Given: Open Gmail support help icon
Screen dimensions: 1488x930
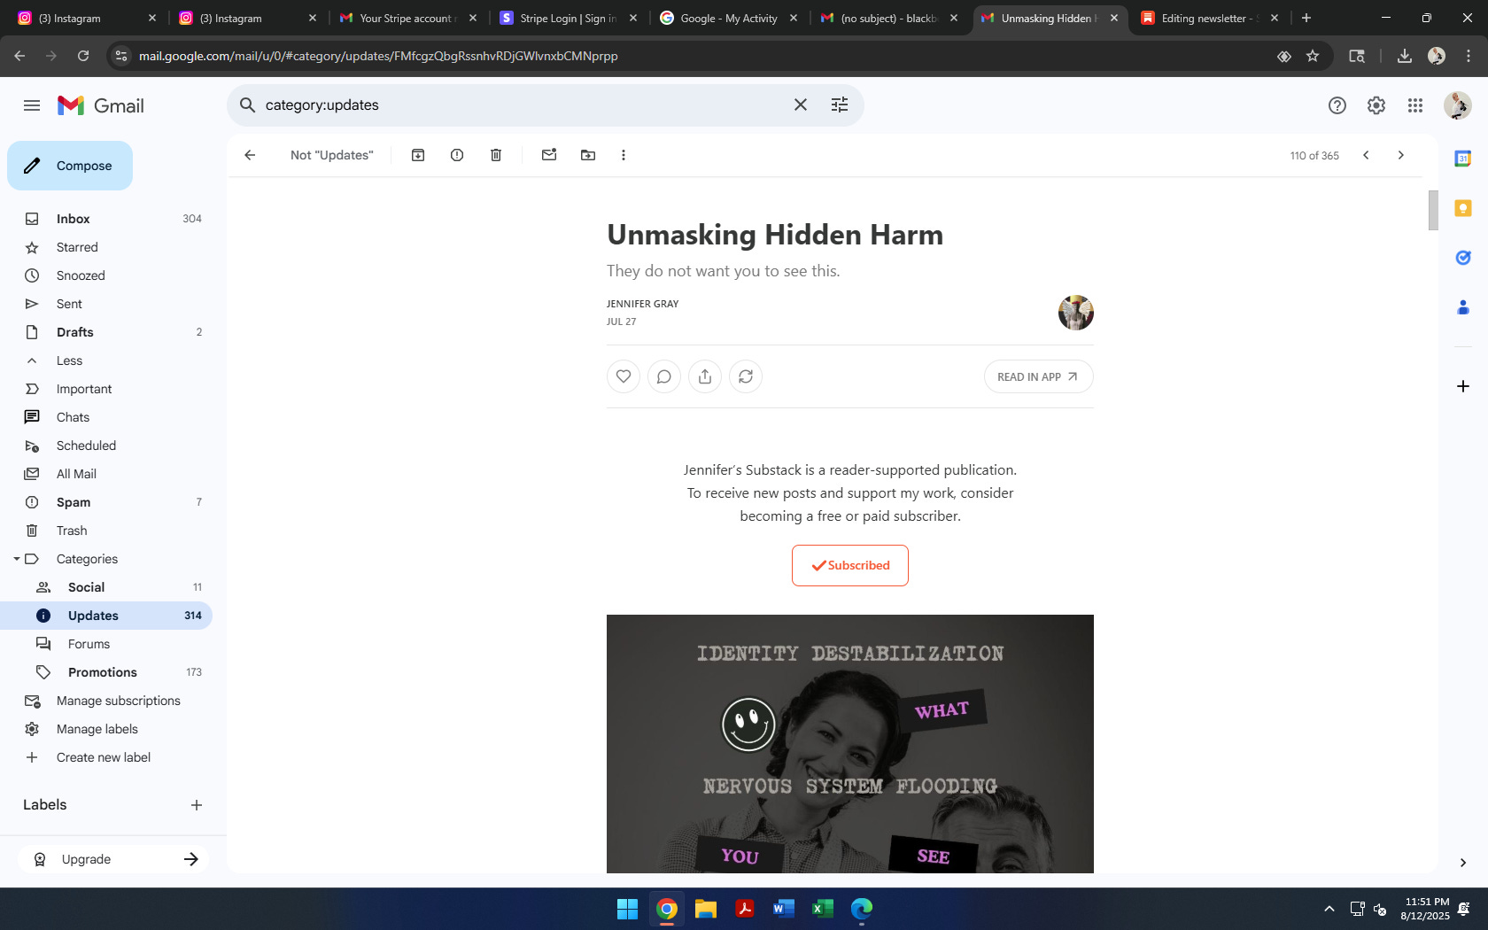Looking at the screenshot, I should (x=1337, y=105).
